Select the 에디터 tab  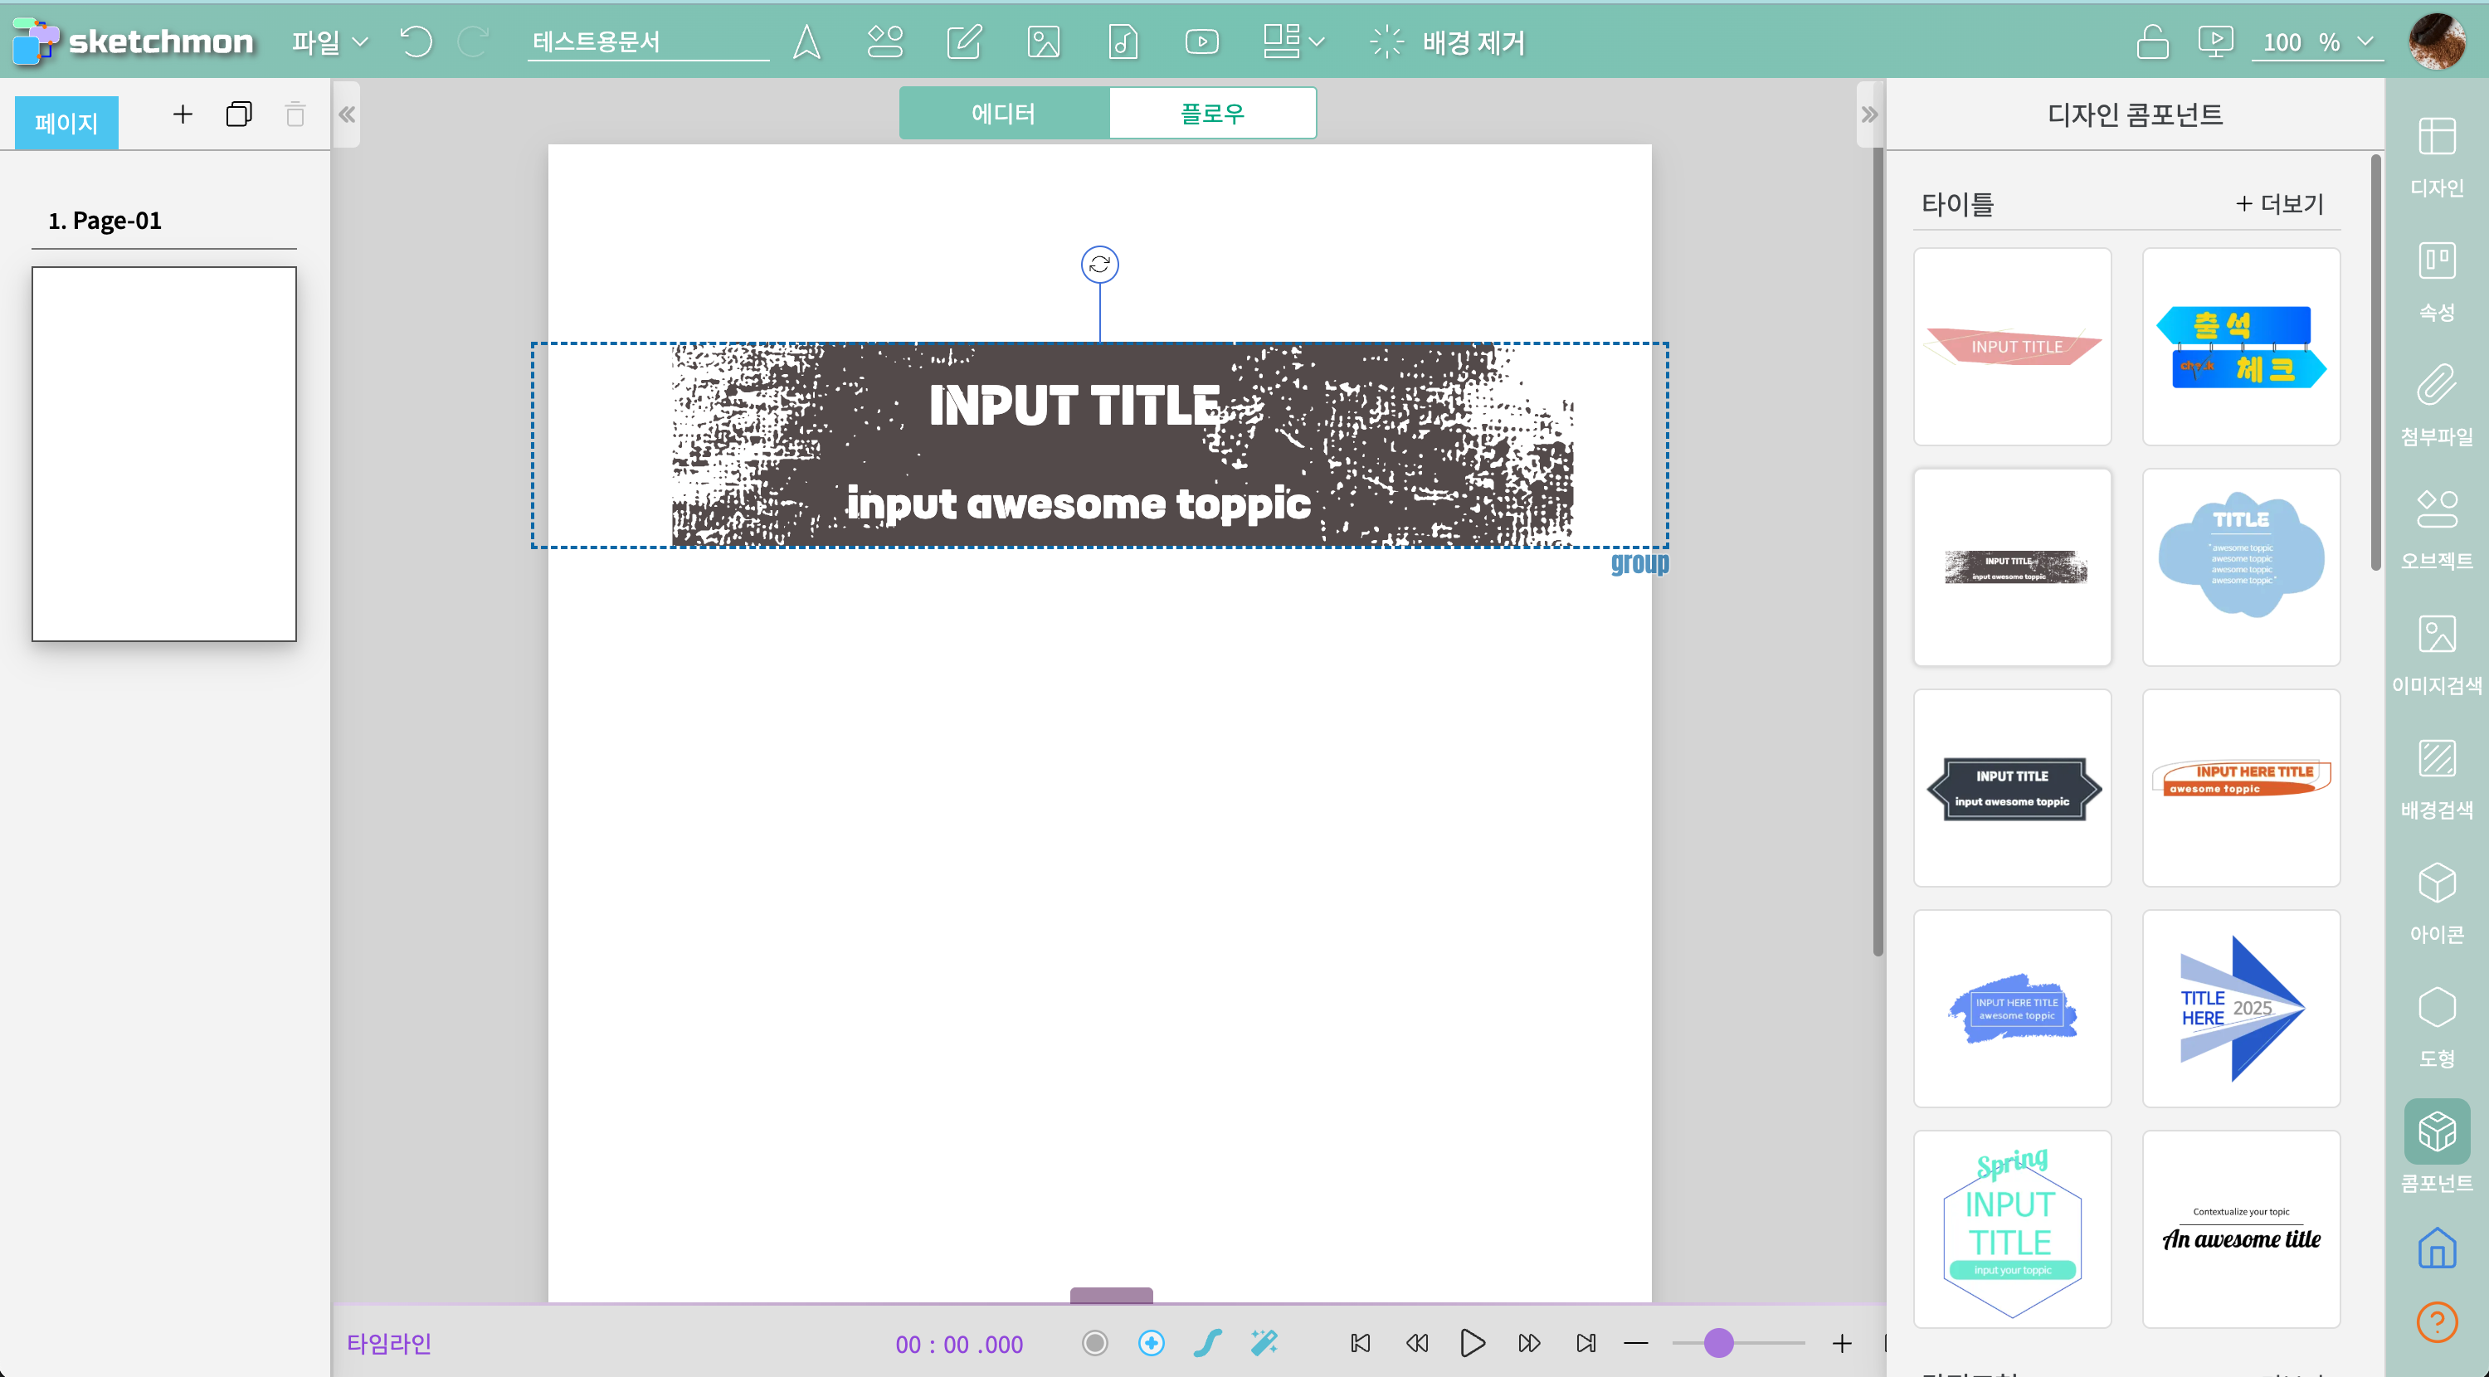pos(1003,113)
